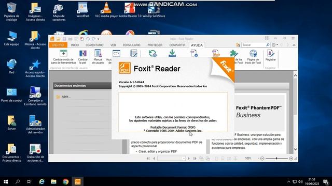Open WordPad desktop icon
This screenshot has height=186, width=332.
[82, 10]
